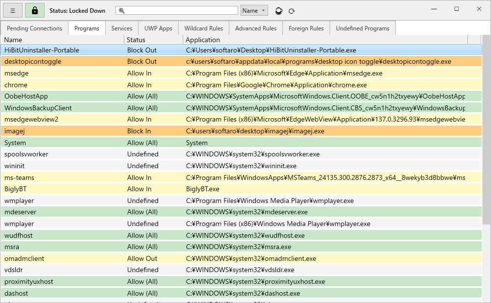Switch to the Programs tab
This screenshot has height=303, width=491.
tap(87, 28)
